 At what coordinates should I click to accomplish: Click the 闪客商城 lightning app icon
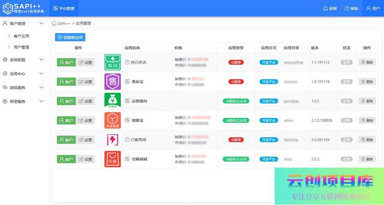click(113, 140)
